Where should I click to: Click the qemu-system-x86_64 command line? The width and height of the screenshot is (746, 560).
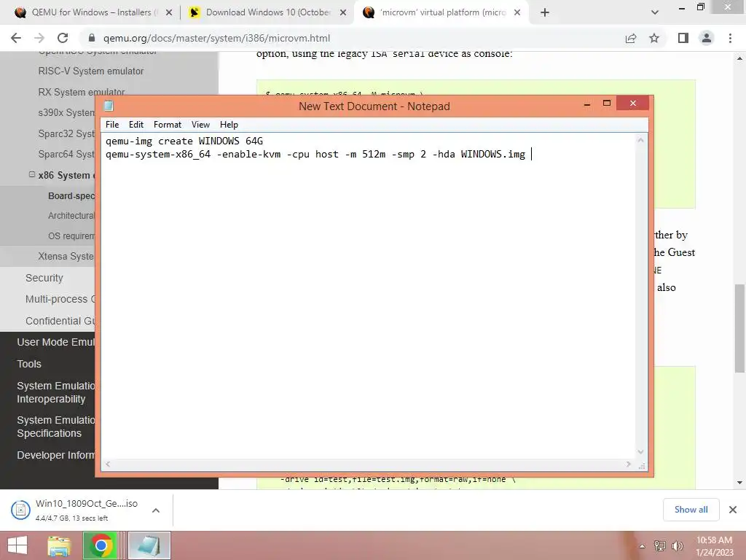point(315,155)
